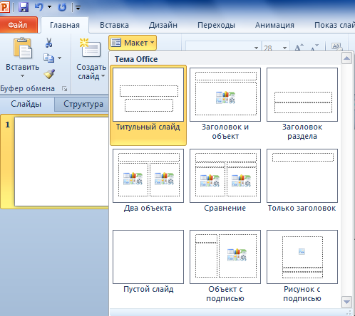Open the Дизайн ribbon tab
The height and width of the screenshot is (316, 355).
tap(163, 25)
